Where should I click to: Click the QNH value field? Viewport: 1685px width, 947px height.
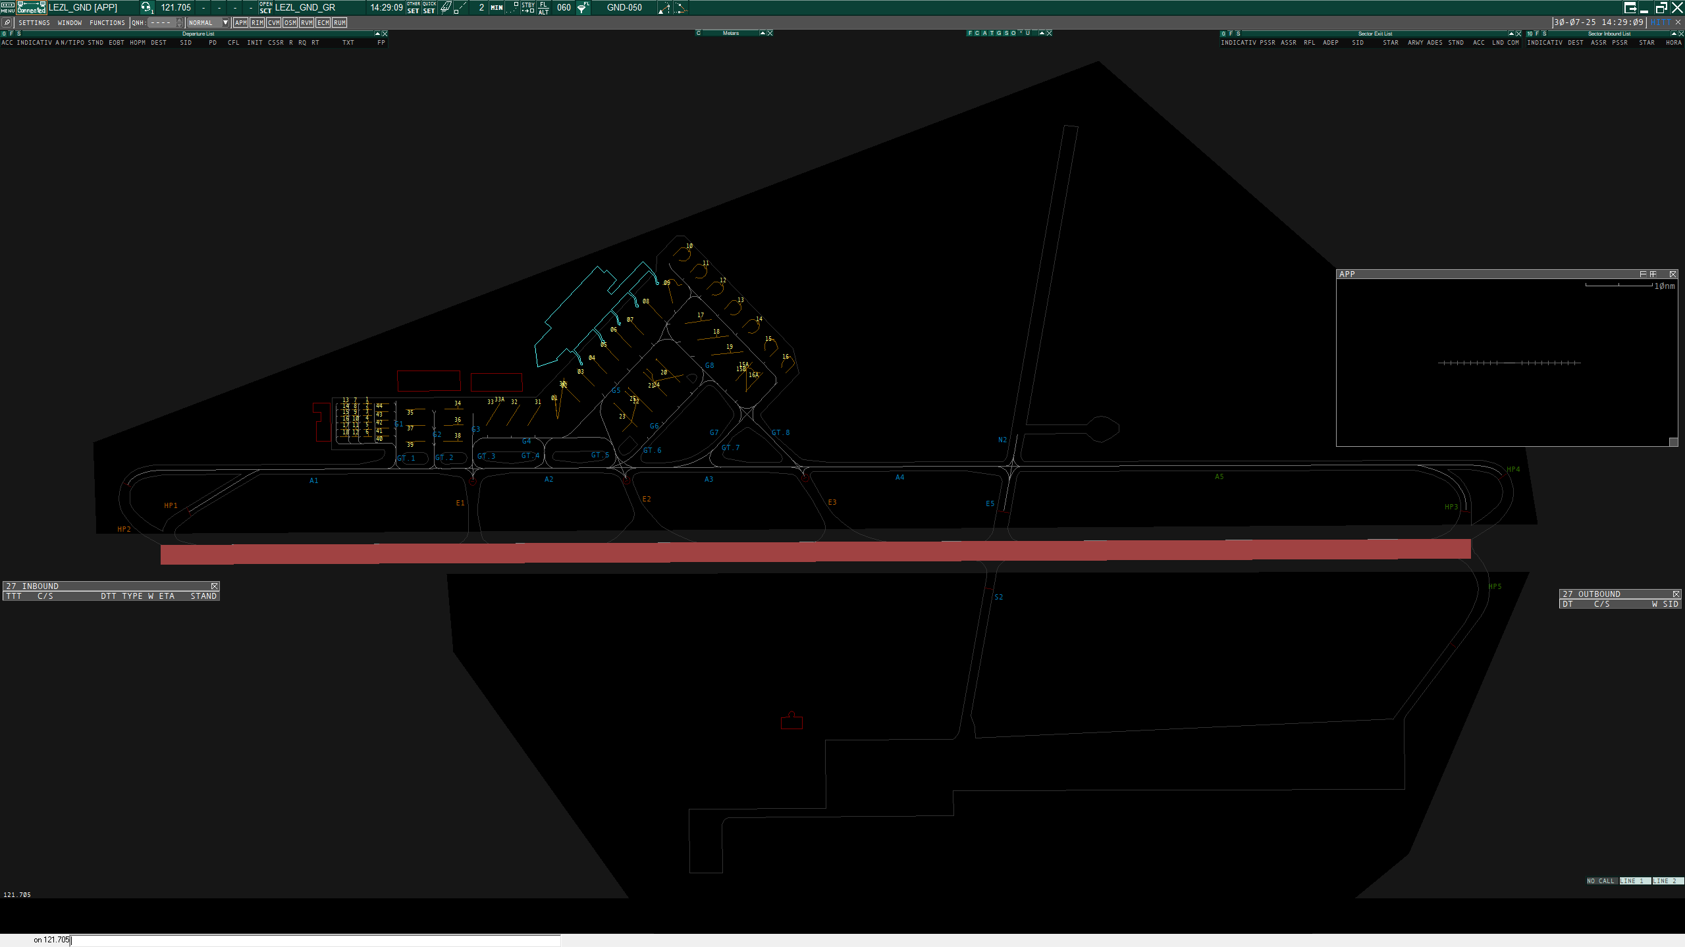161,22
